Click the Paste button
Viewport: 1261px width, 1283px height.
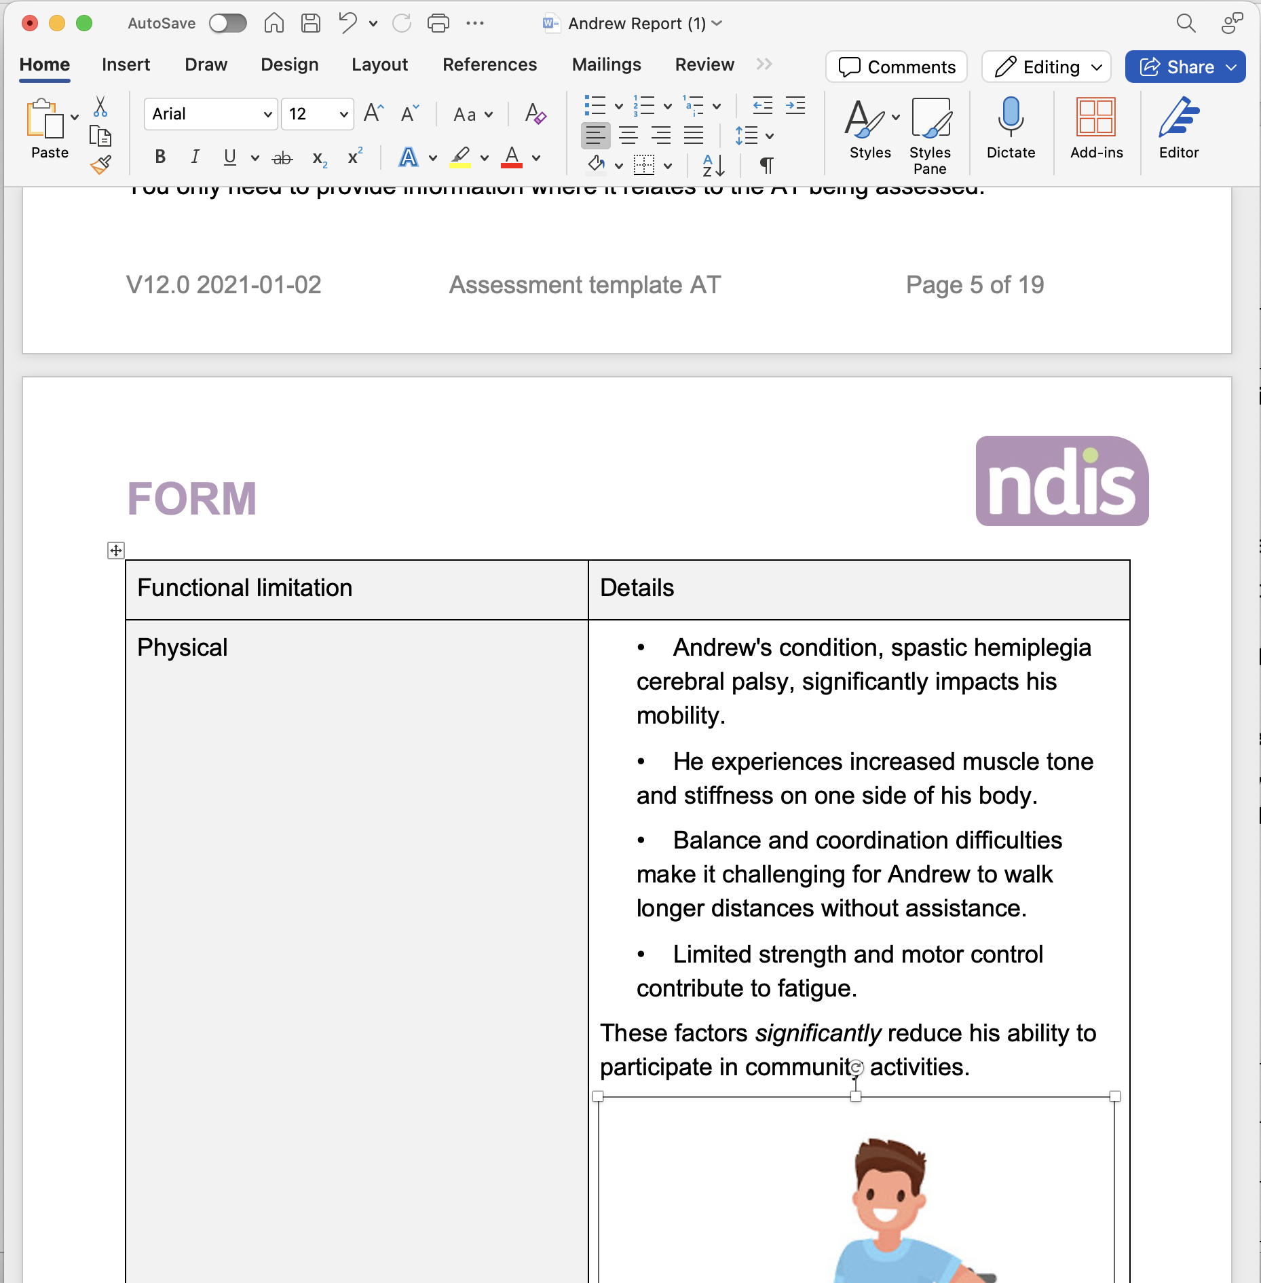click(x=50, y=129)
